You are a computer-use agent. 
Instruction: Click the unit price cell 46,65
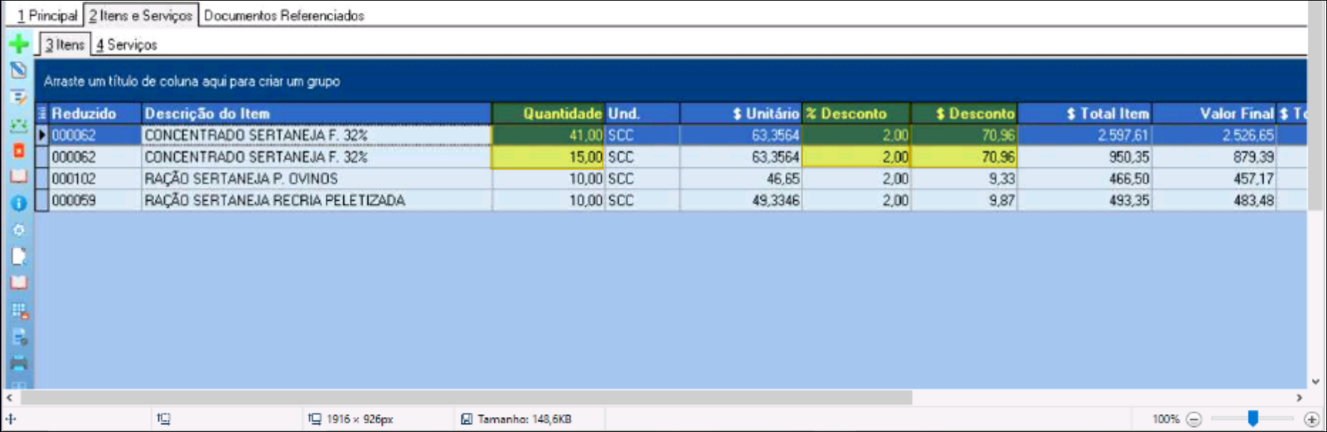741,179
